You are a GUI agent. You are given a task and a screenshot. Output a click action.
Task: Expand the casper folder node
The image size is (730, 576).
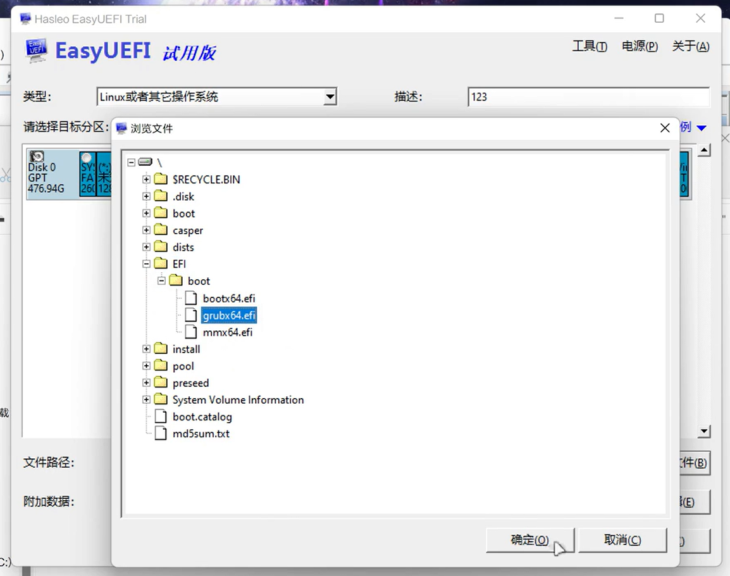pyautogui.click(x=146, y=230)
